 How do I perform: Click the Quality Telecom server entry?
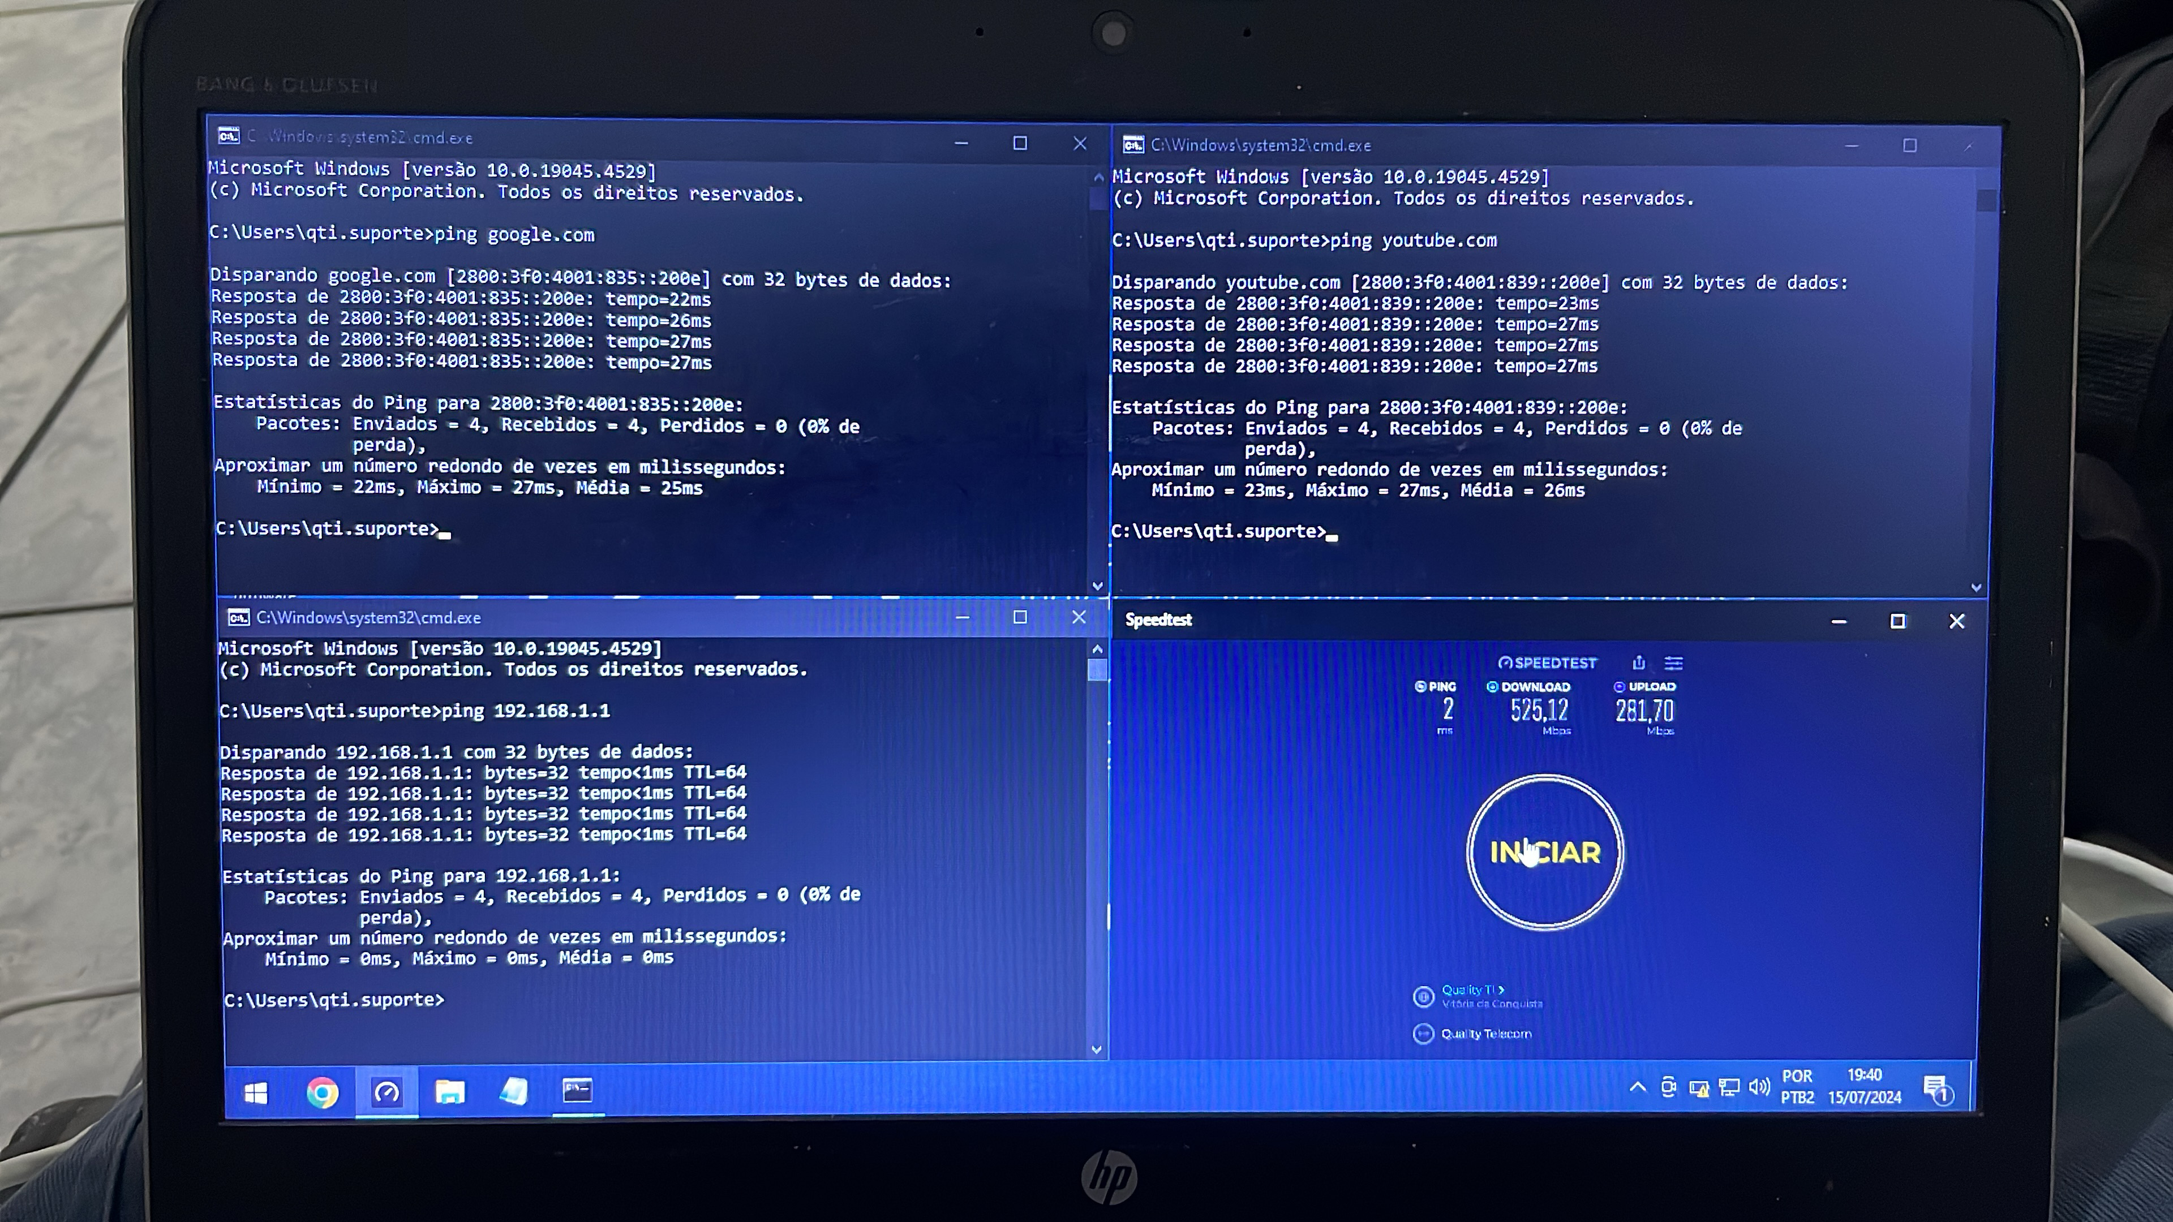pos(1485,1033)
